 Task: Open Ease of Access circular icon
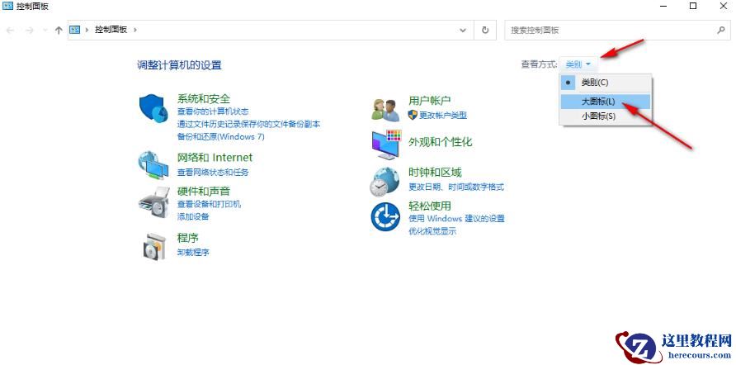coord(385,216)
